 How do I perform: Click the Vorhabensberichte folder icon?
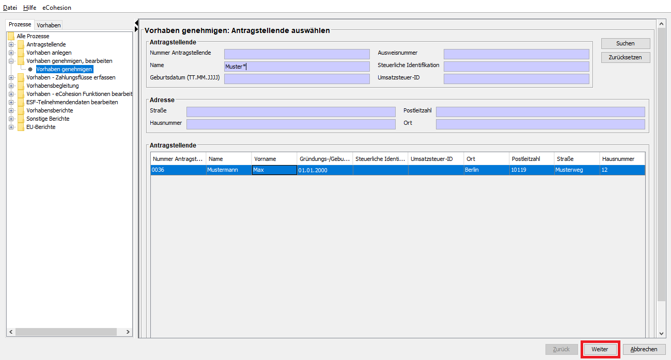coord(21,110)
